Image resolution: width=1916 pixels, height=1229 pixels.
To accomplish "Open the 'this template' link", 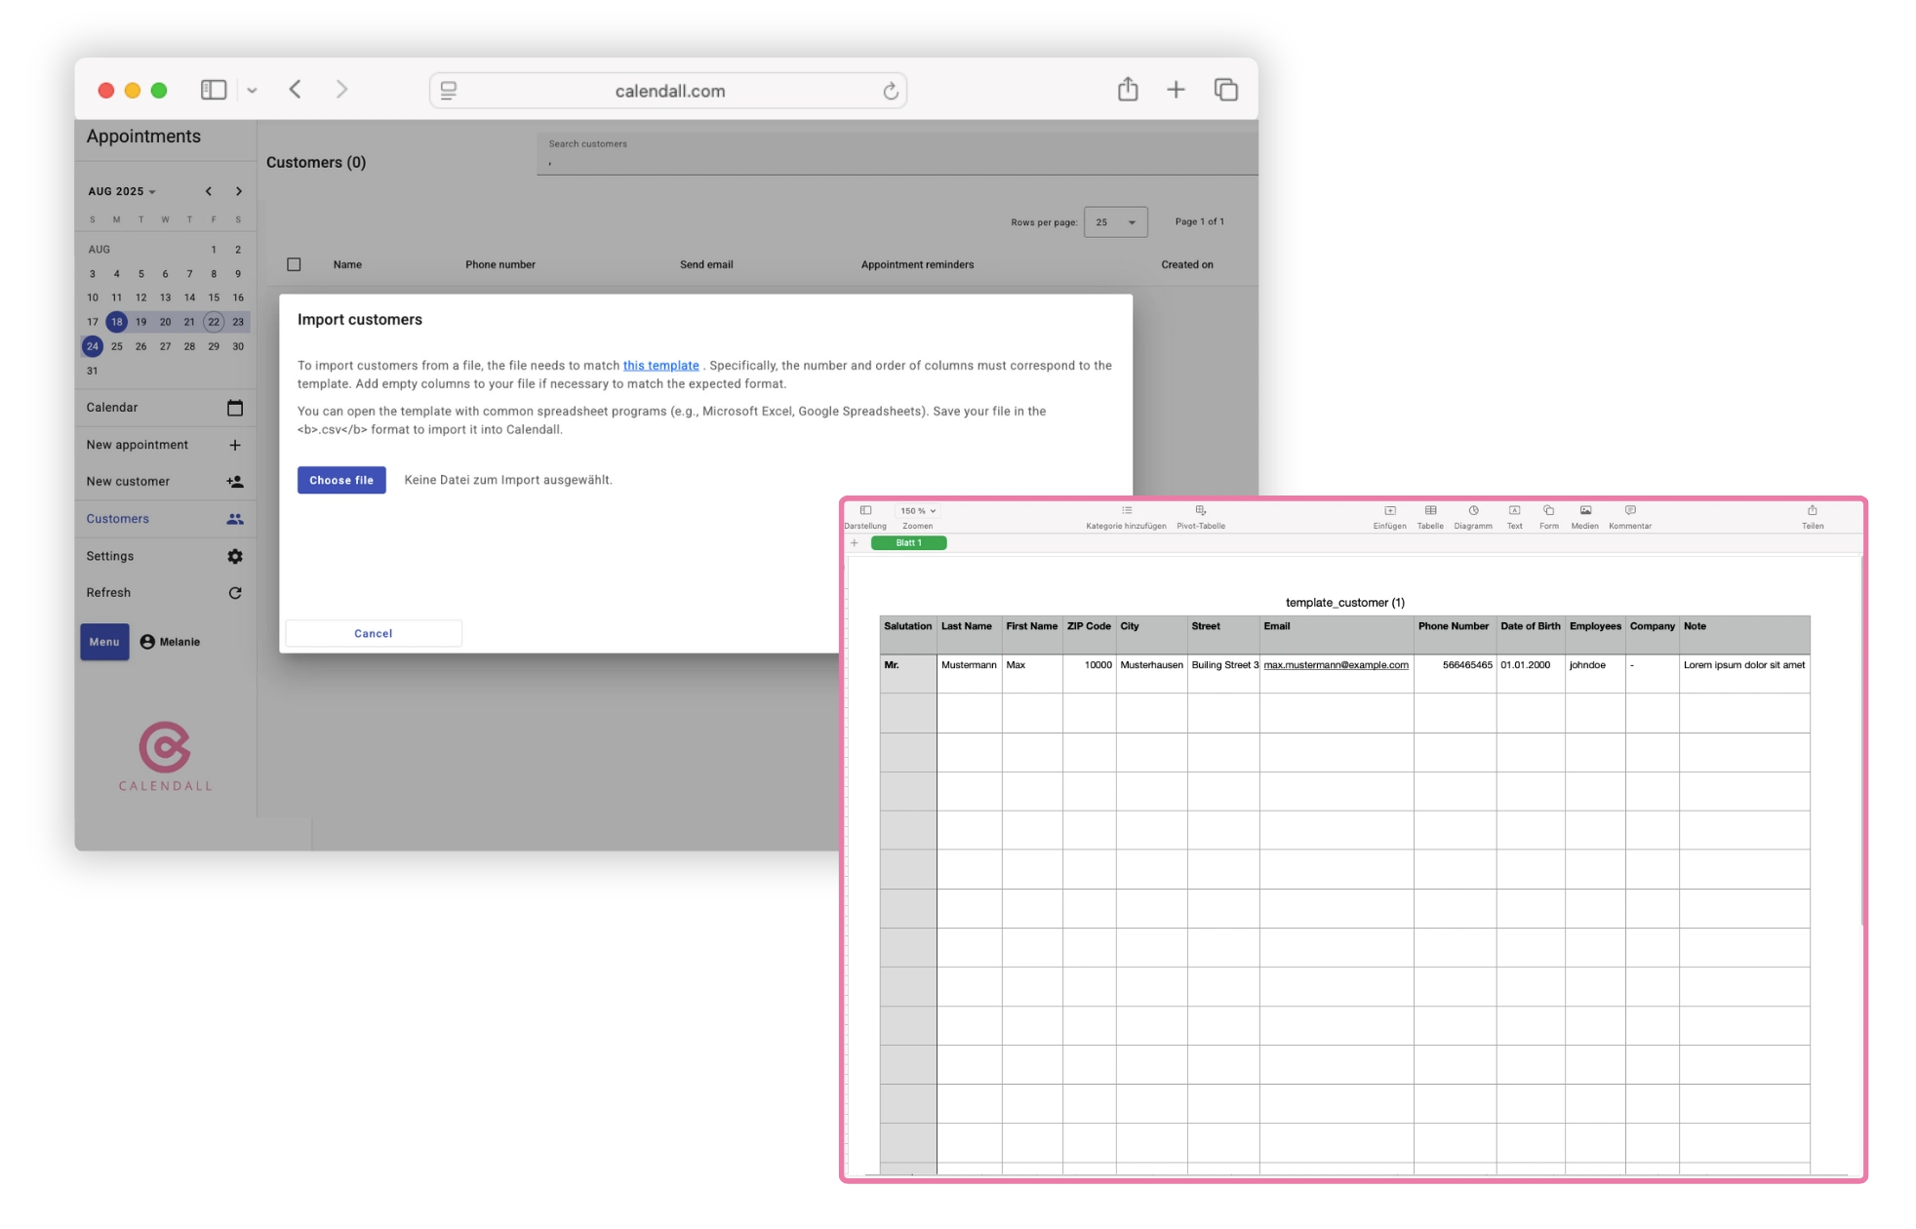I will (x=661, y=365).
